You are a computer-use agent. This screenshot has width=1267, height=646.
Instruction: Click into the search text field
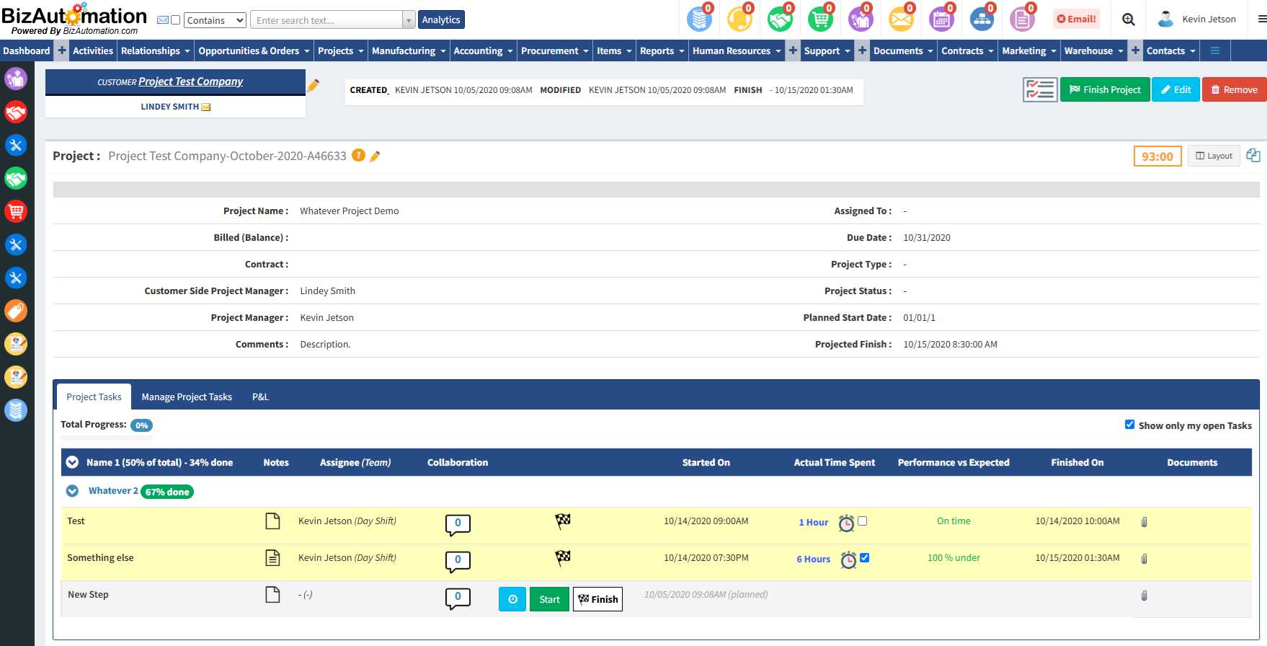coord(326,20)
